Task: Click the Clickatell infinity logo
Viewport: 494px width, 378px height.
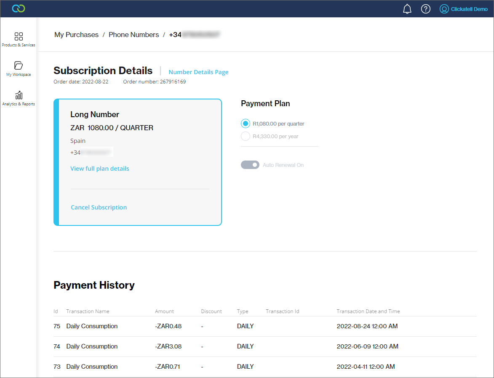Action: (19, 8)
